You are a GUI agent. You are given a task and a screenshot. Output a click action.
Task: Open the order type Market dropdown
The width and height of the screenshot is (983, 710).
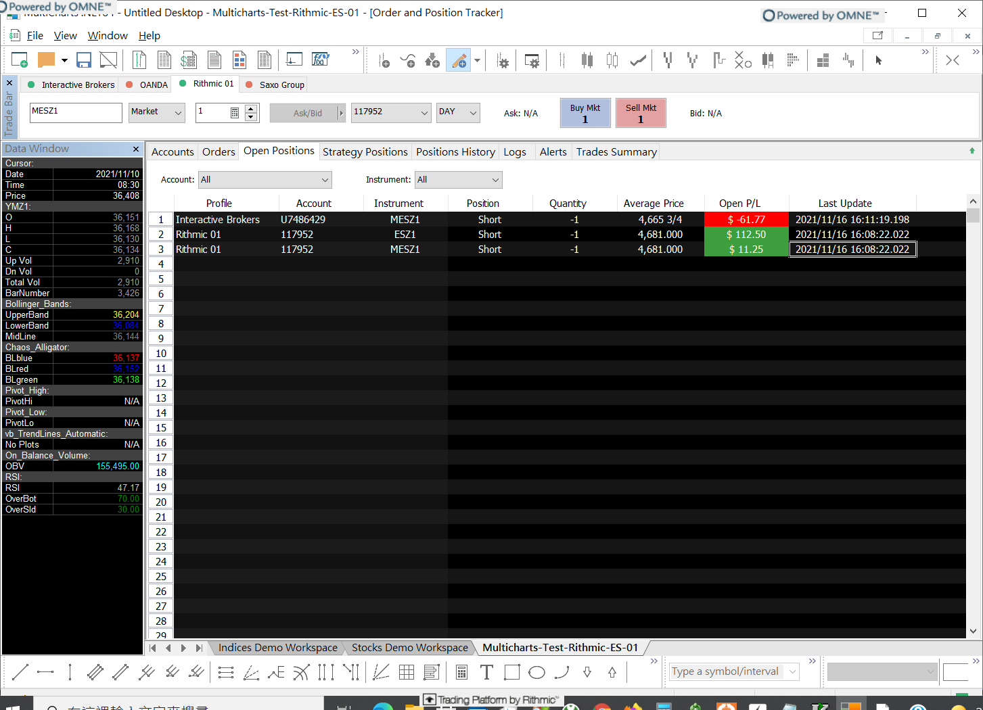coord(157,112)
